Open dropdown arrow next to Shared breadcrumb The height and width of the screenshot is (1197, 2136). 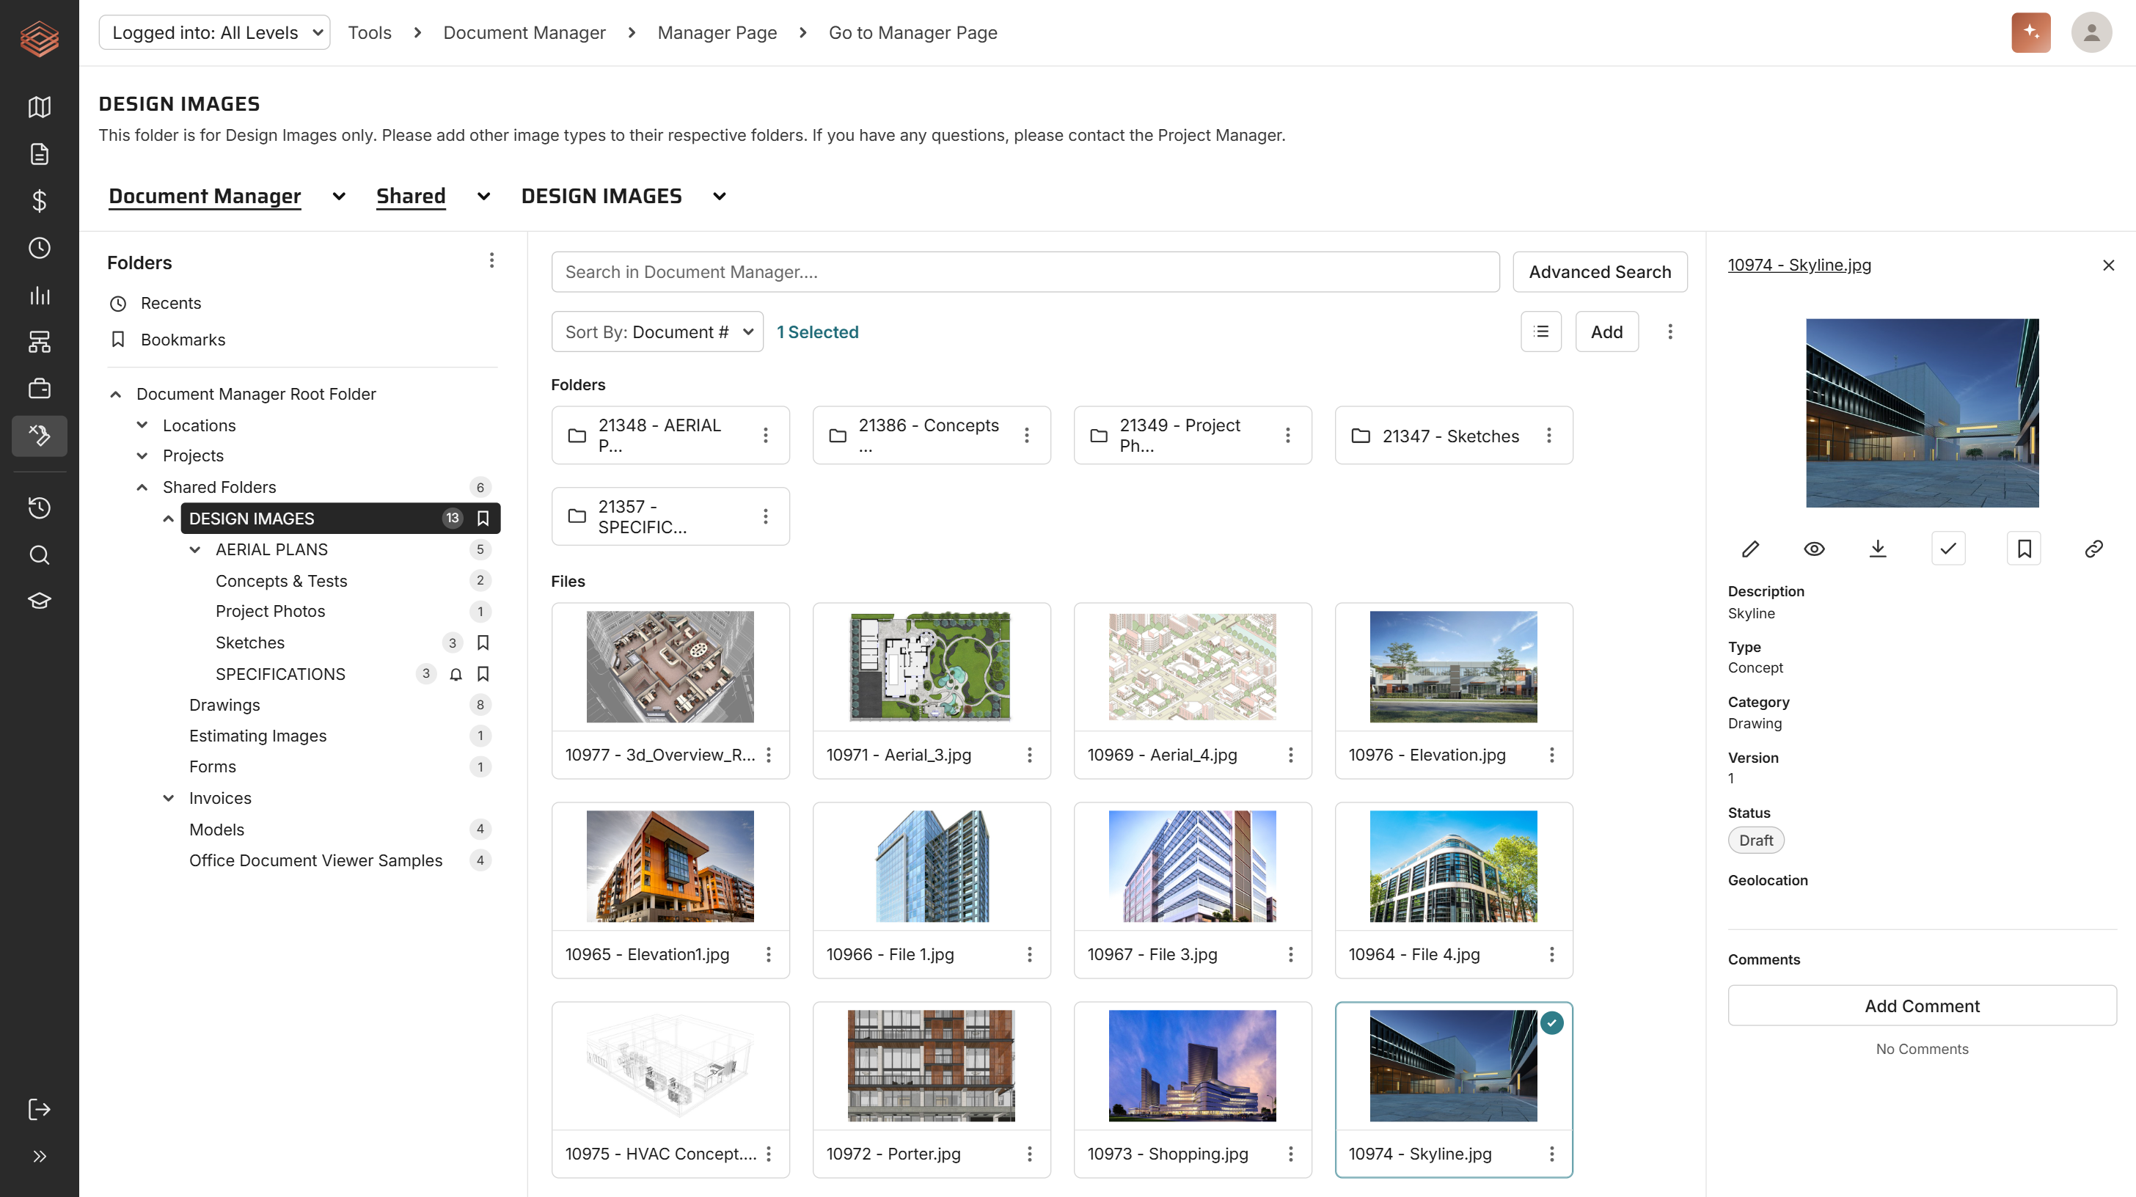coord(483,197)
